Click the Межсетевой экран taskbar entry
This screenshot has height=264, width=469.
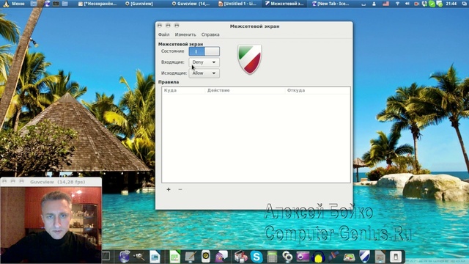(284, 4)
